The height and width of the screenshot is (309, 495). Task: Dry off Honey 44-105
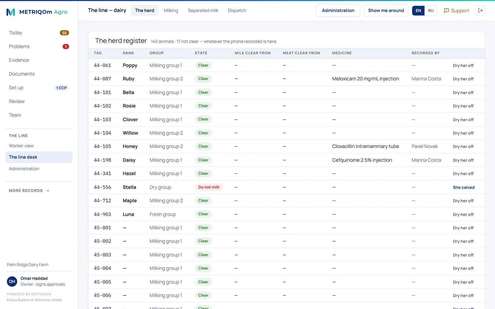[x=463, y=146]
